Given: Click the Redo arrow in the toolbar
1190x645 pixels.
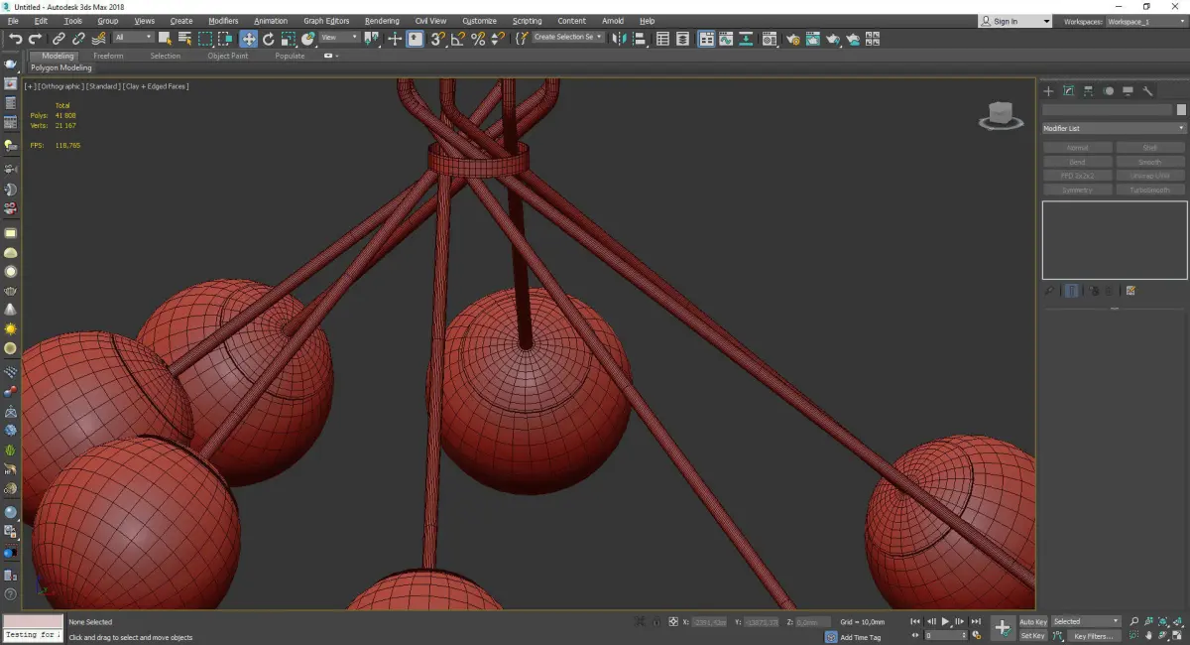Looking at the screenshot, I should pos(36,39).
